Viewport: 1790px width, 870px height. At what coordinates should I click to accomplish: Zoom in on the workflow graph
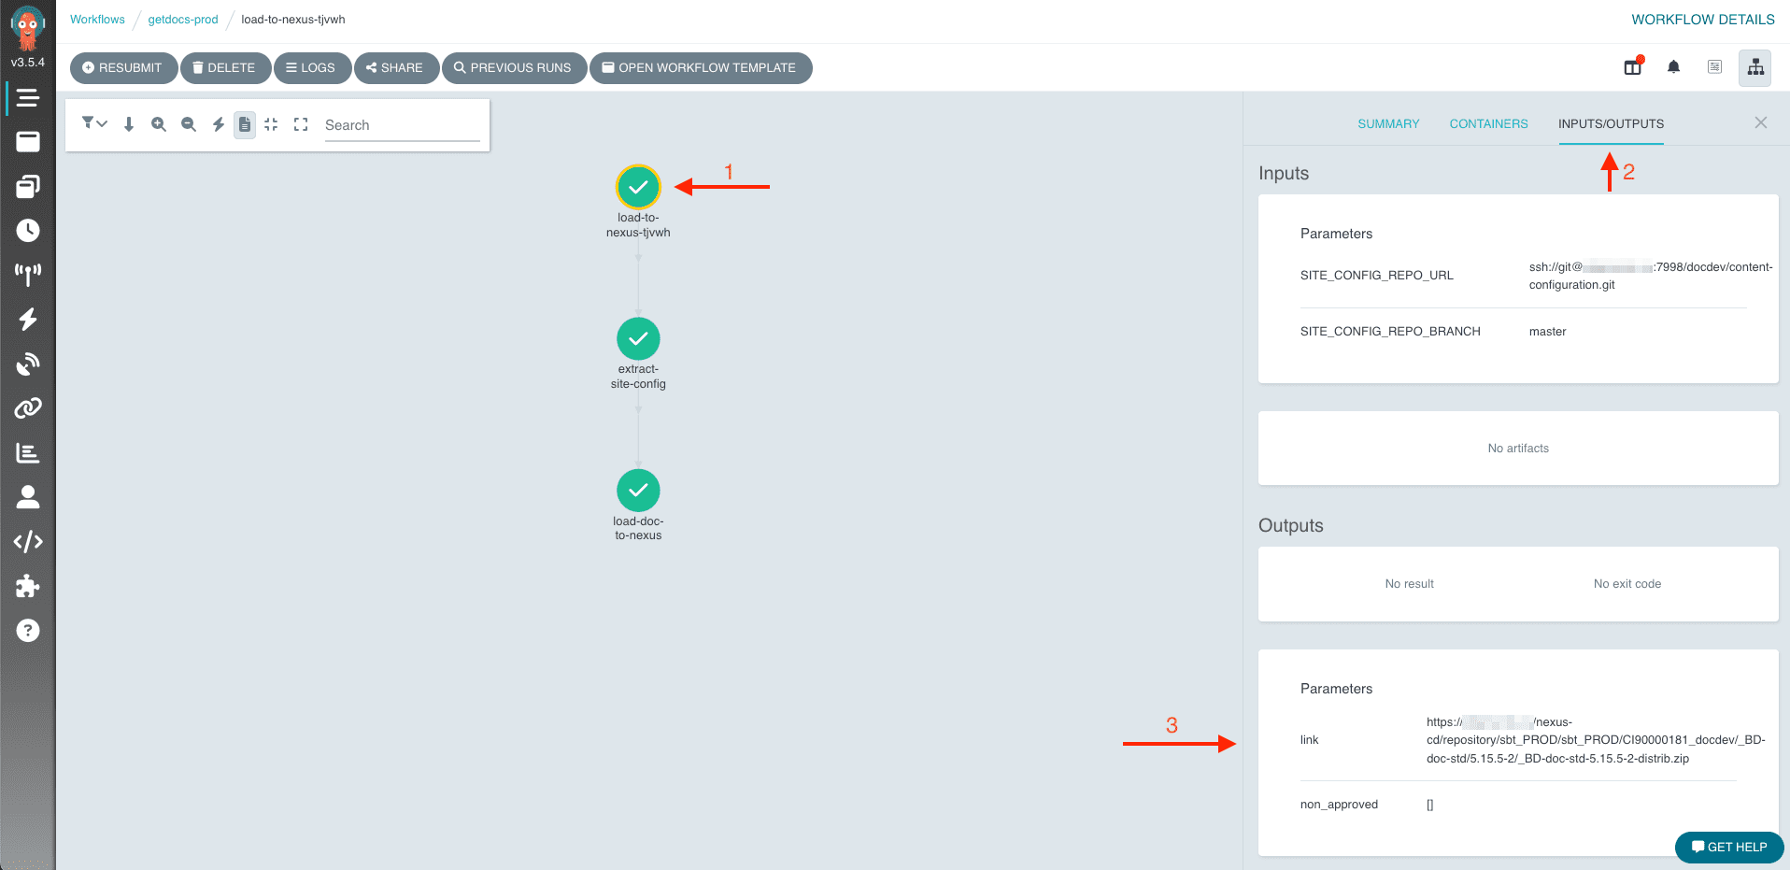click(x=159, y=124)
